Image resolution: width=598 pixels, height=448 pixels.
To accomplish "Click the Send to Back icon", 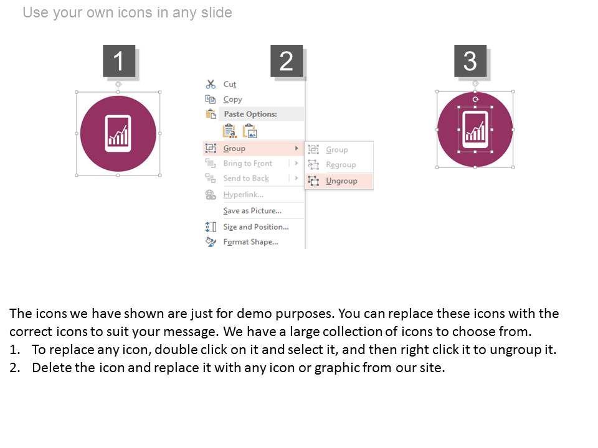I will 211,178.
